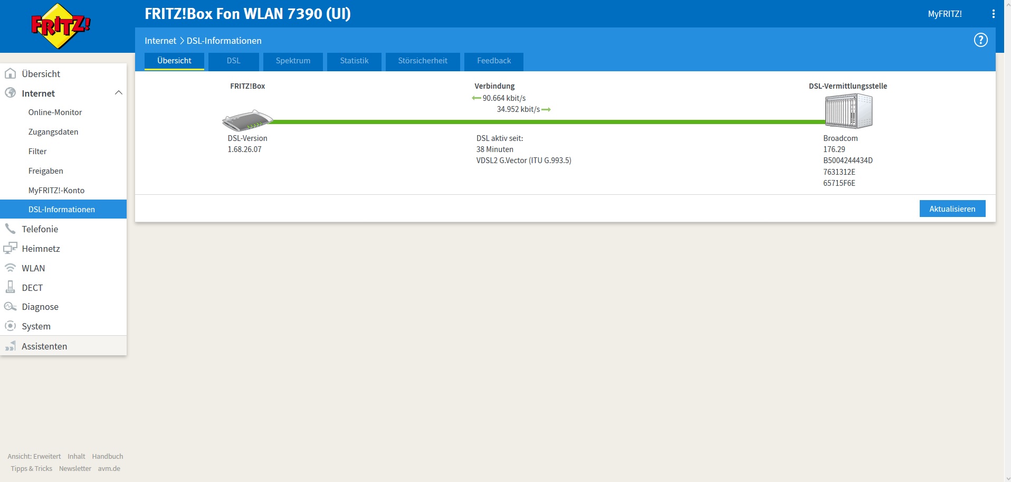The width and height of the screenshot is (1011, 482).
Task: Switch to the Spektrum tab
Action: (293, 61)
